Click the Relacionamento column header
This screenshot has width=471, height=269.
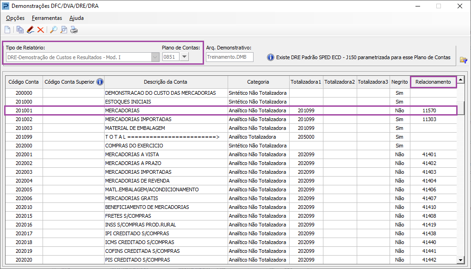point(433,82)
